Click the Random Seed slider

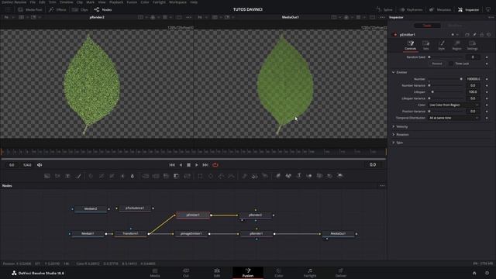[x=446, y=57]
